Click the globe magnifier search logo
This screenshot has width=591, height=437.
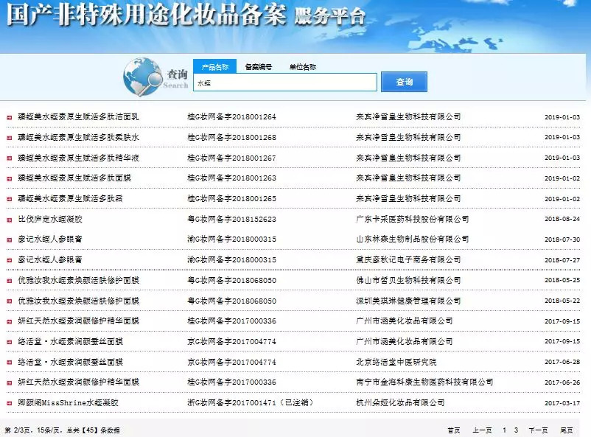tap(142, 77)
